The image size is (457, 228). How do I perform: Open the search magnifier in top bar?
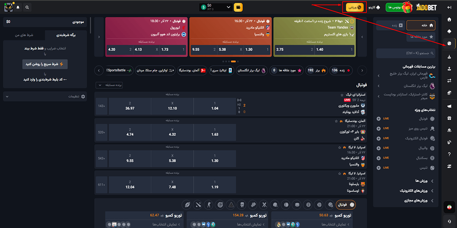pos(27,8)
